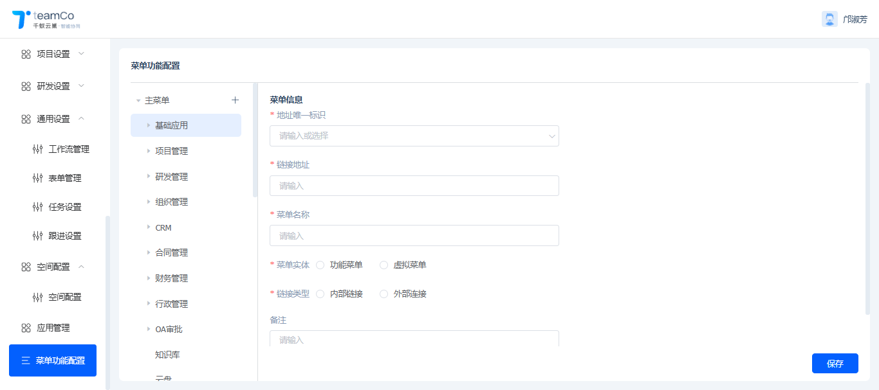Expand the 研发设置 sidebar chevron
The image size is (879, 390).
[x=81, y=85]
